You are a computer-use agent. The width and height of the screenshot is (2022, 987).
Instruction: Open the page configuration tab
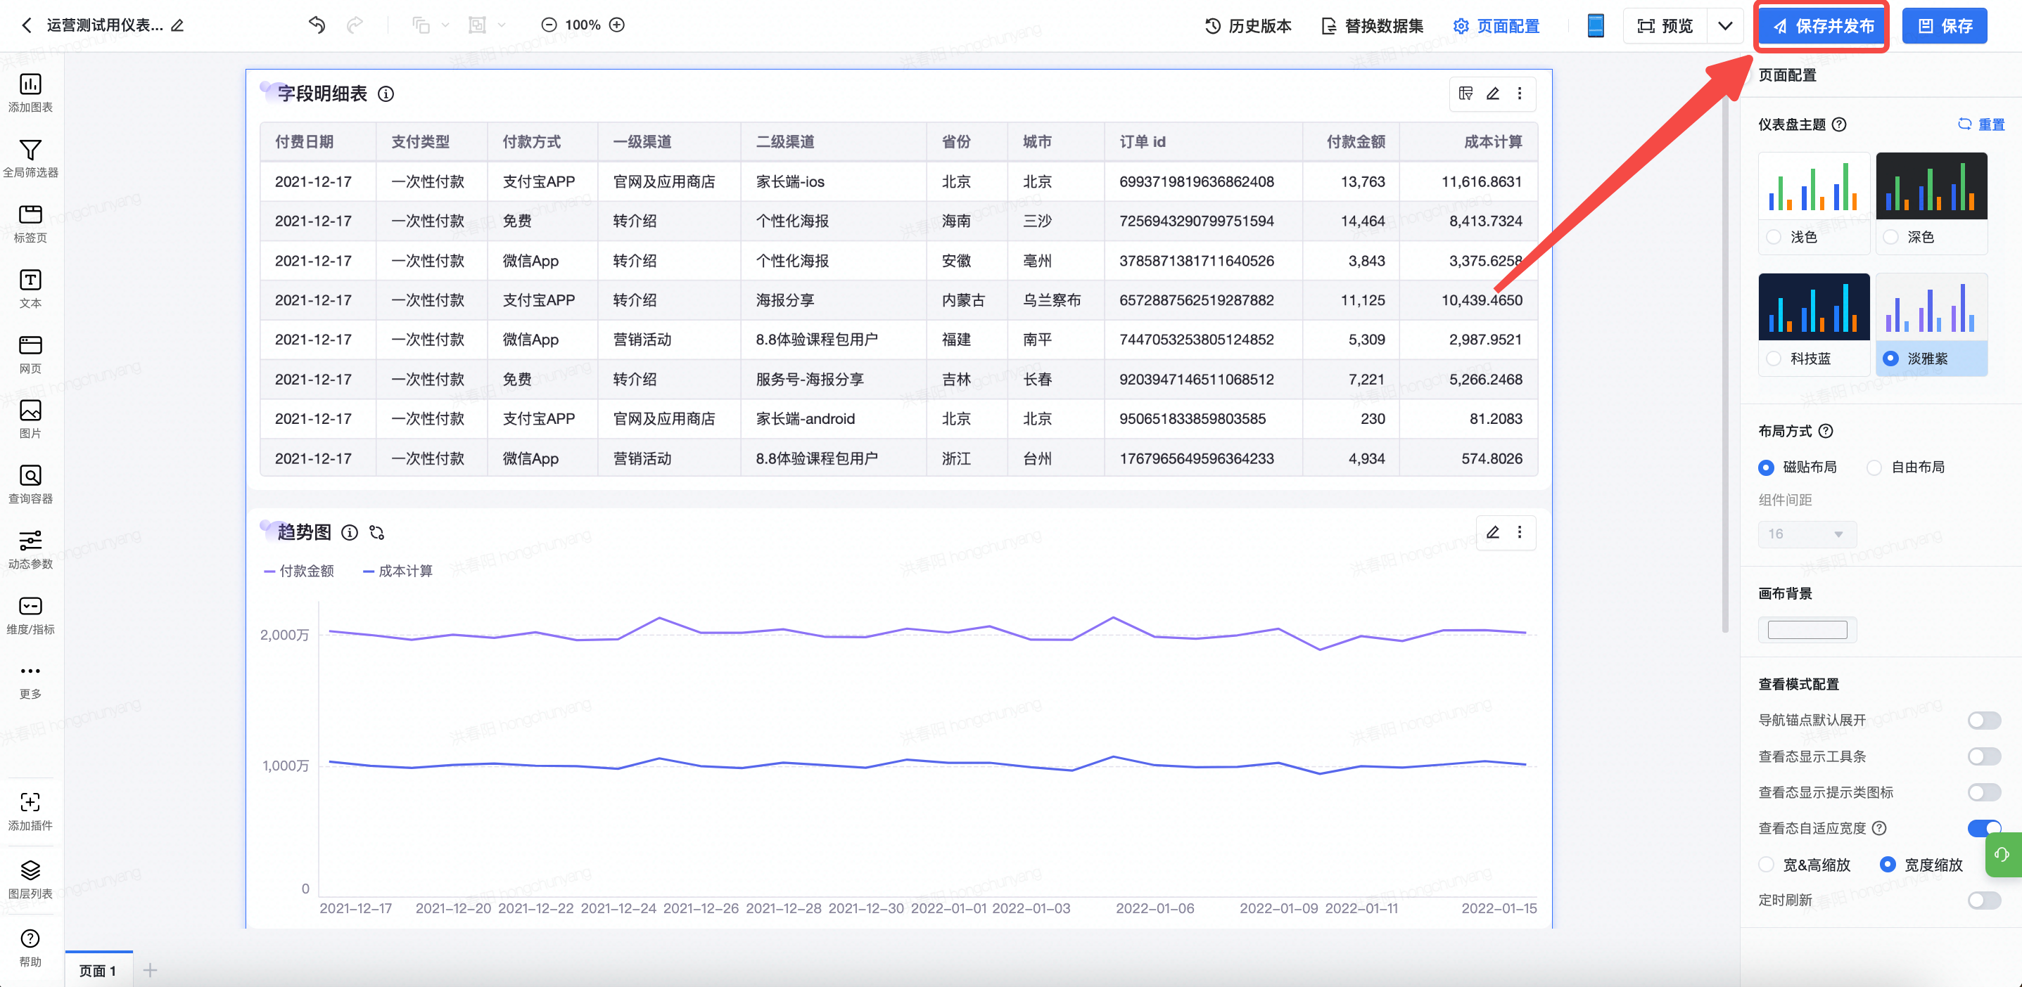tap(1496, 26)
